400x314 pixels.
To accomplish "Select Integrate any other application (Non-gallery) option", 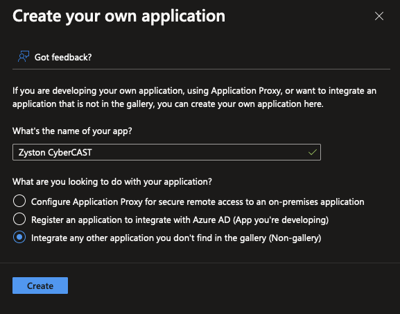I will 19,237.
